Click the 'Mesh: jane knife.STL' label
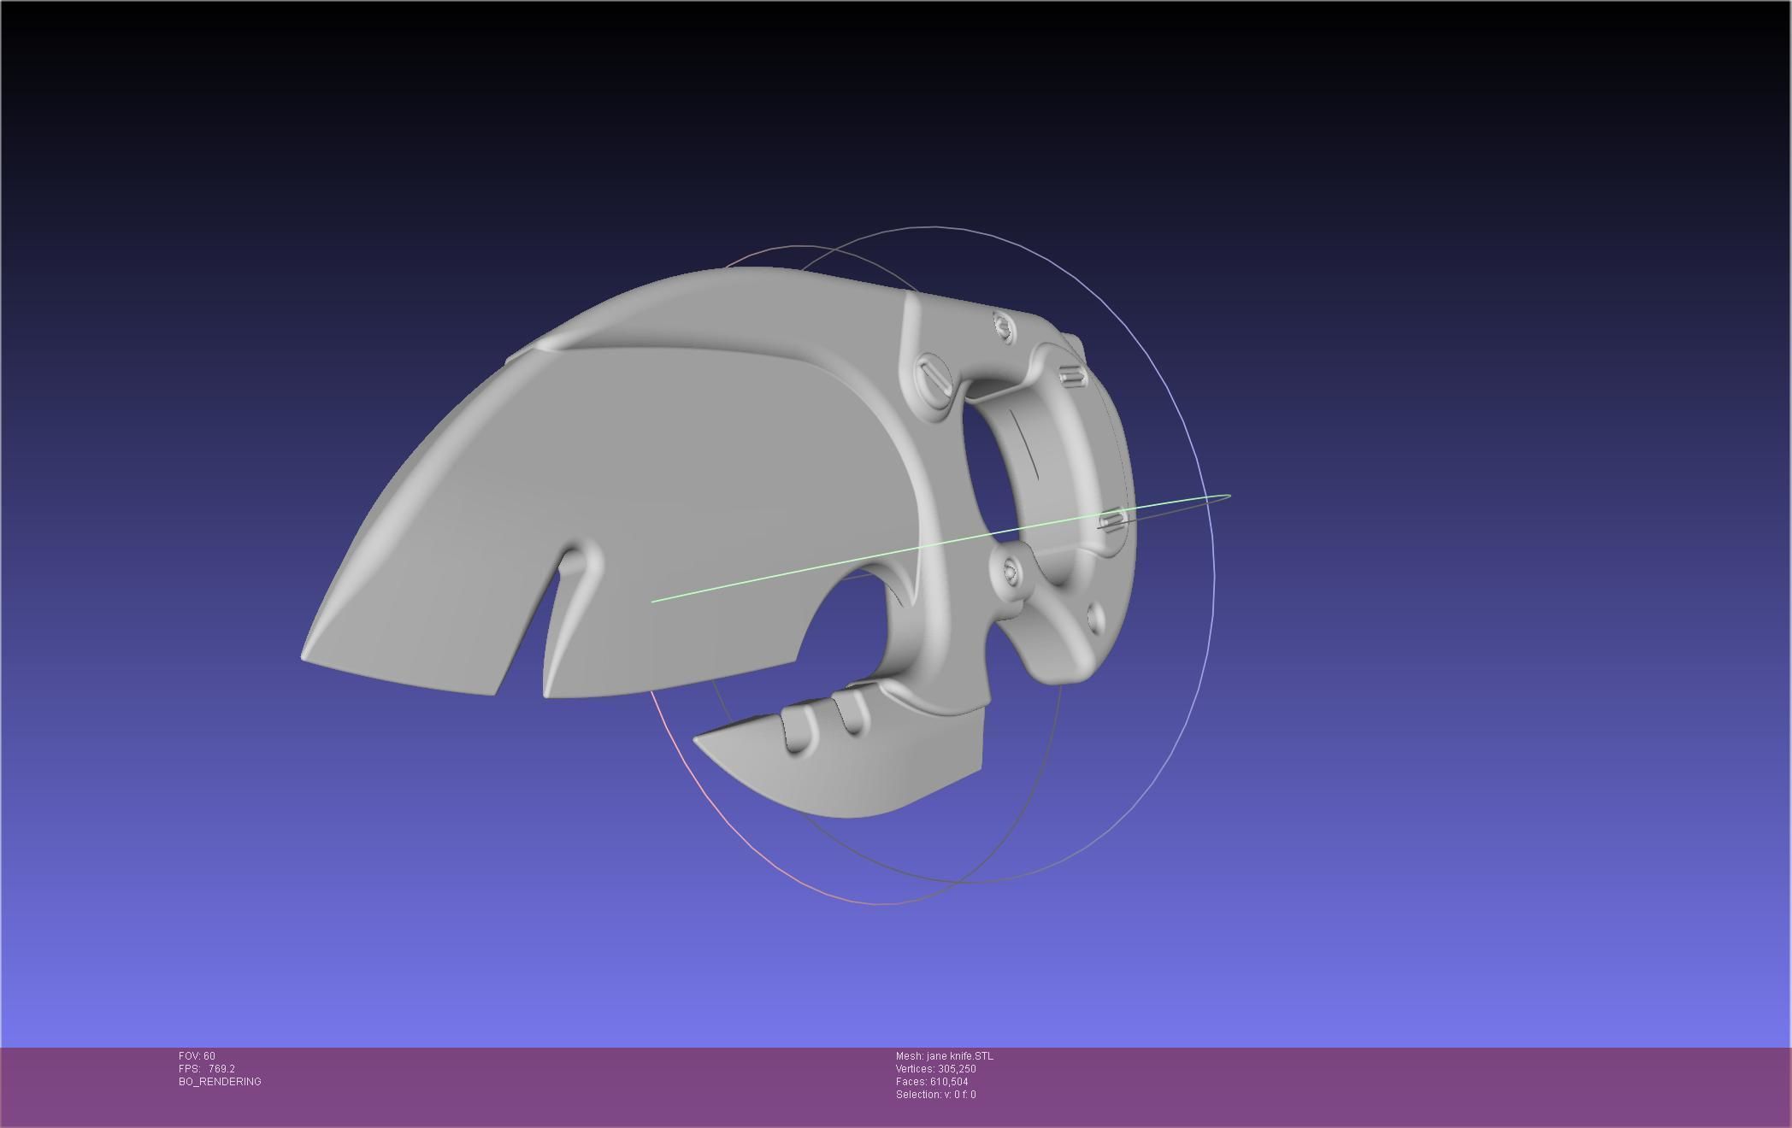 [x=944, y=1056]
